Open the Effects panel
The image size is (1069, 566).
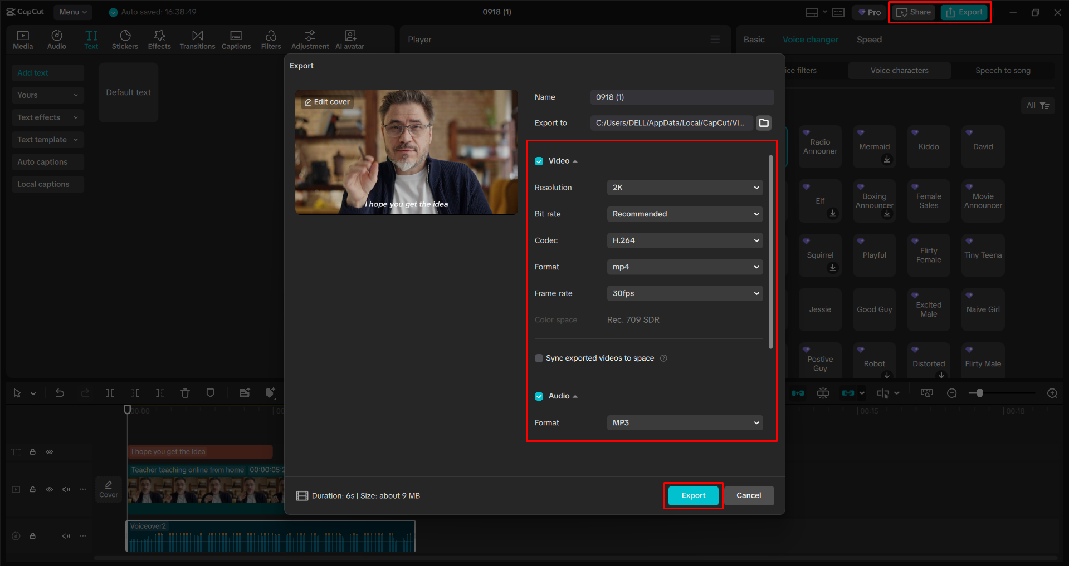tap(159, 39)
